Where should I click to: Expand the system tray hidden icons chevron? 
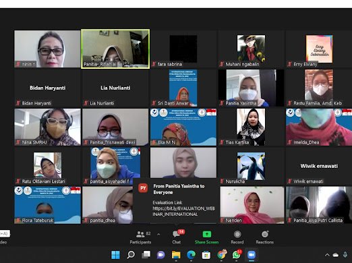327,255
